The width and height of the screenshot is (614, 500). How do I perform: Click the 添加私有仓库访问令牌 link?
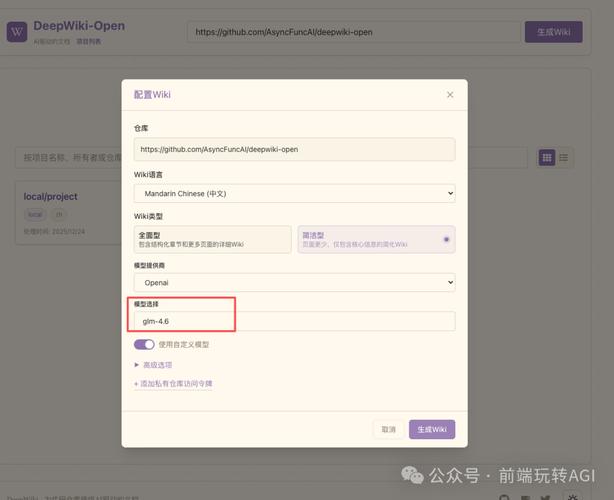pyautogui.click(x=173, y=384)
